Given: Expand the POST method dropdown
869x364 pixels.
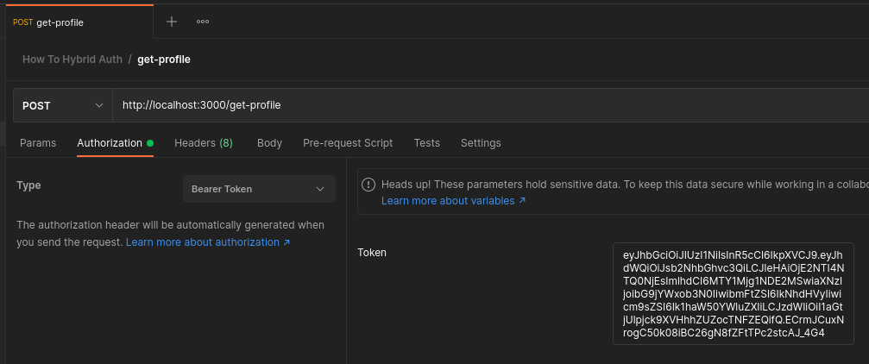Looking at the screenshot, I should click(62, 105).
